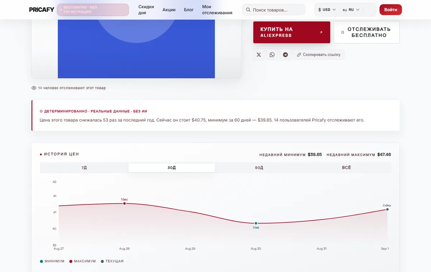Open the RU language dropdown
Viewport: 431px width, 272px height.
point(351,10)
